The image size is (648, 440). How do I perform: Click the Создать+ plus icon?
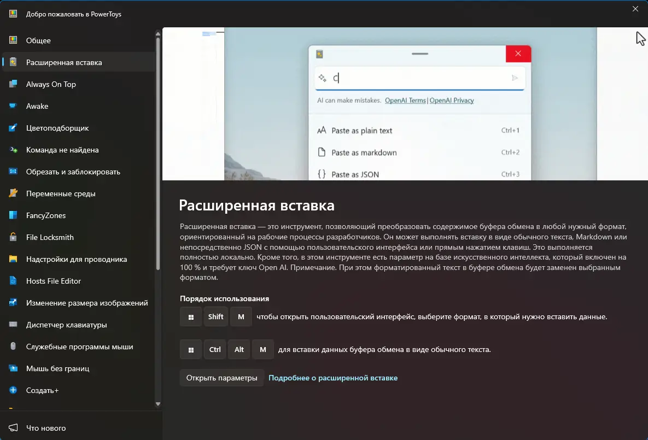(13, 390)
